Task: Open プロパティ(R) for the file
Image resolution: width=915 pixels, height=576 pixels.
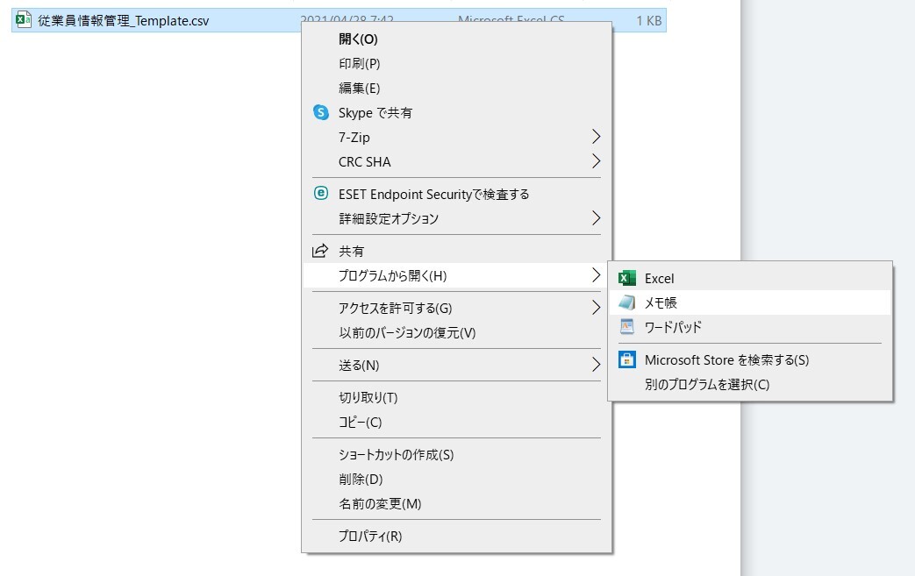Action: pyautogui.click(x=370, y=536)
